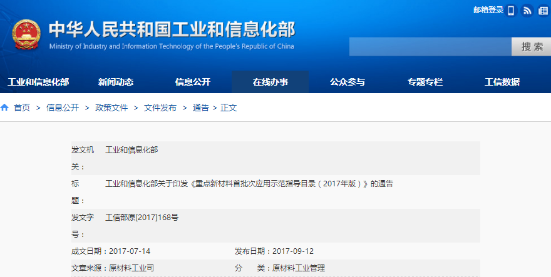The width and height of the screenshot is (551, 277).
Task: Click the mobile phone version icon
Action: click(x=511, y=11)
